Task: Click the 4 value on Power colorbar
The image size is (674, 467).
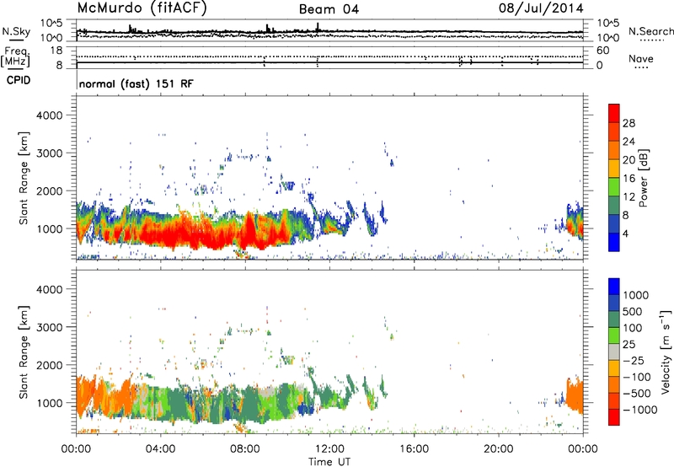Action: pos(625,234)
